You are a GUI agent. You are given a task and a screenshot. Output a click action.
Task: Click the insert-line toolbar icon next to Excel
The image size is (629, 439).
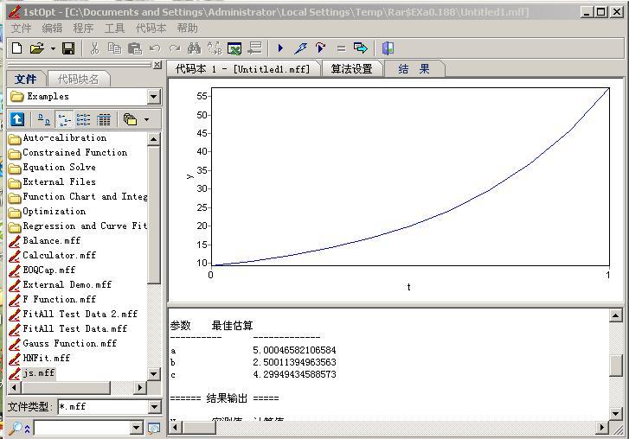[254, 48]
